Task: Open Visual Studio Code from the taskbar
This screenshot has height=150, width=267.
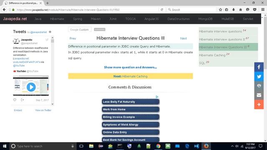Action: click(x=196, y=146)
